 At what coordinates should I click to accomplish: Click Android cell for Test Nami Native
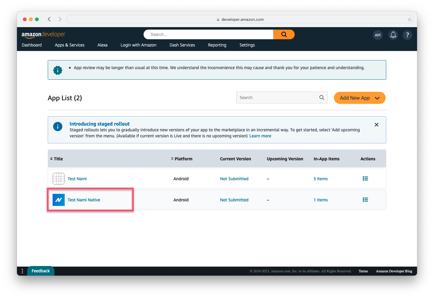[181, 200]
